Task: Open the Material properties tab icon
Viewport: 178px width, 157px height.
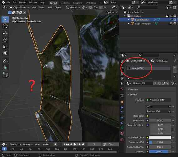Action: pyautogui.click(x=122, y=133)
